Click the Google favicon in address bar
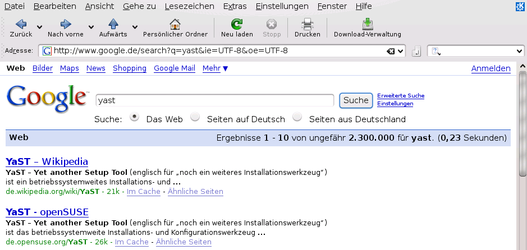Screen dimensions: 527x250 47,51
